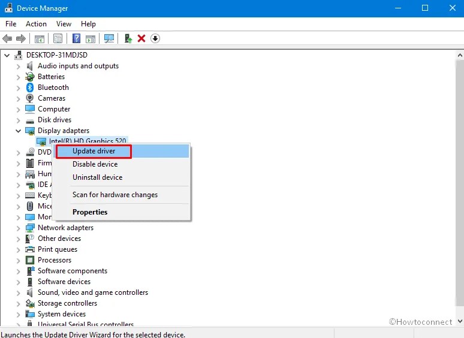
Task: Click the Sound, video and game controllers icon
Action: (29, 292)
